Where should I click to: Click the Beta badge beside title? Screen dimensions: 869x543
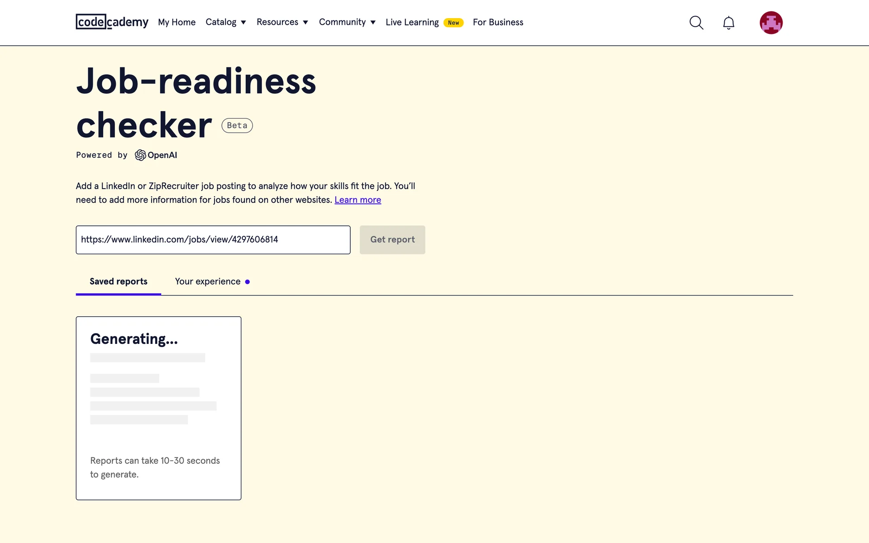[237, 125]
